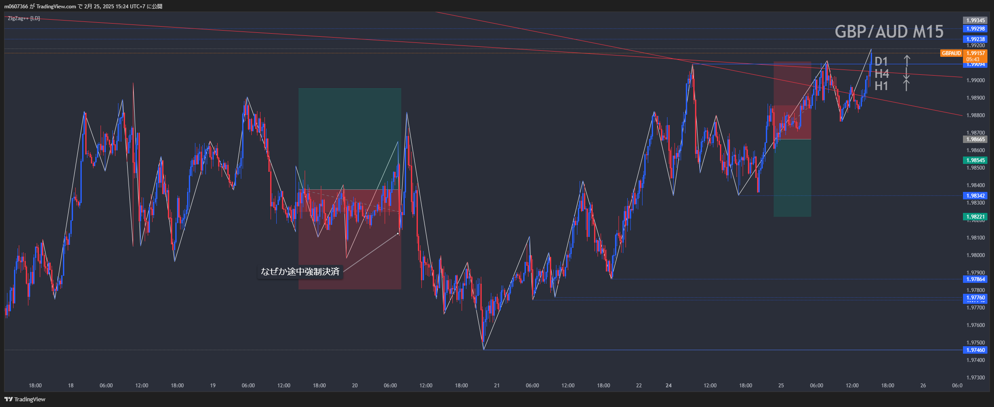Click the m0607366 username in header
Screen dimensions: 994x407
[16, 6]
